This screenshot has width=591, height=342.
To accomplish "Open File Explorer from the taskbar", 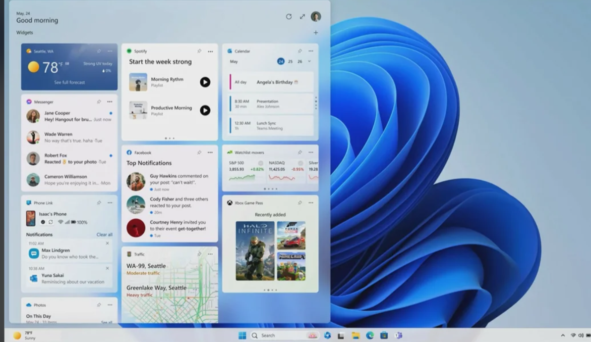I will pos(356,335).
